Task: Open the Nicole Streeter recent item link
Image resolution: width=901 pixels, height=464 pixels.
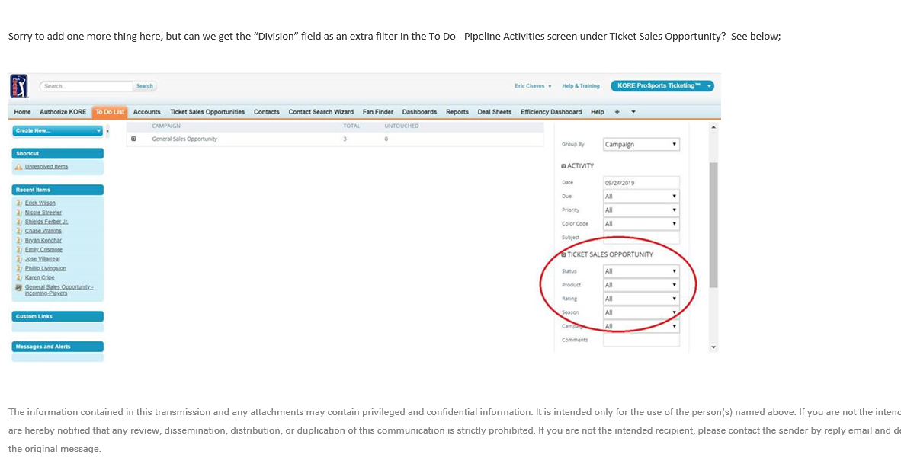Action: pos(43,213)
